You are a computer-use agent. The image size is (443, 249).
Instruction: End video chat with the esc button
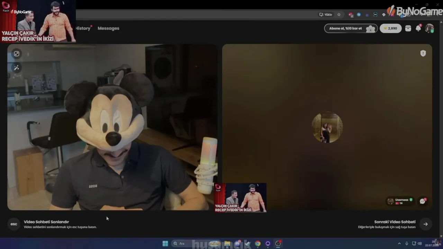tap(14, 224)
